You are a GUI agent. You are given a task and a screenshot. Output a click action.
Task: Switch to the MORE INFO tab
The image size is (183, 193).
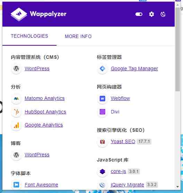(78, 36)
